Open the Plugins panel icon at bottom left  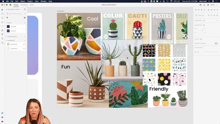[2, 121]
